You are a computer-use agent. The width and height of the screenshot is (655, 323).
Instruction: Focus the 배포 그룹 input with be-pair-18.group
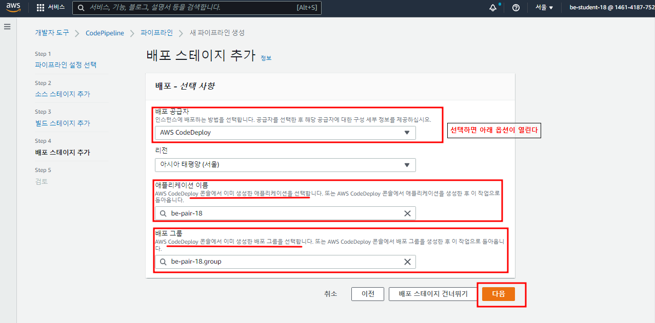click(x=285, y=262)
